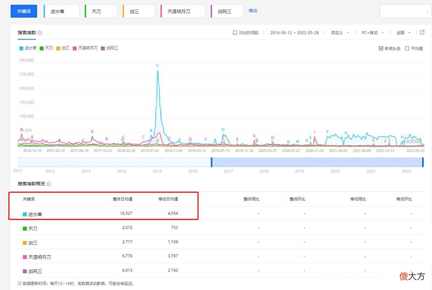Click the 天涯明月刀 row in the overview table
Screen dimensions: 432x290
click(x=221, y=256)
